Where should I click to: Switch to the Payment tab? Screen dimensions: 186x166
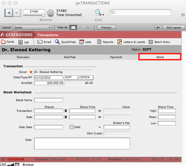point(116,57)
